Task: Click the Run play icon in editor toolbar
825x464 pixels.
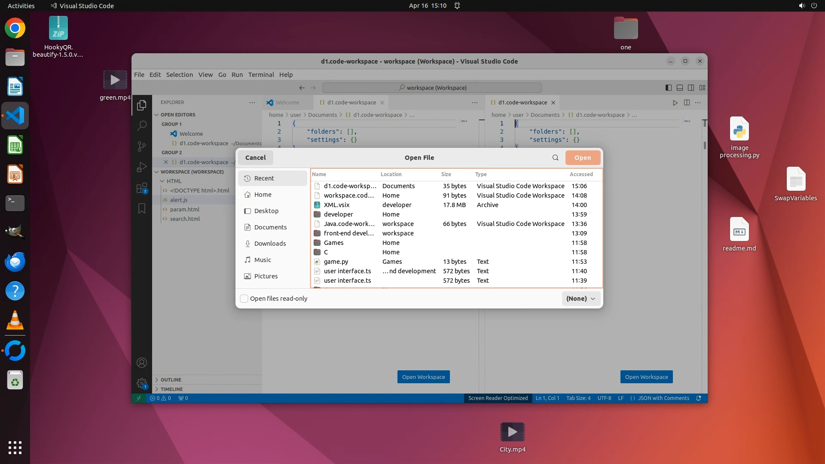Action: pos(675,103)
